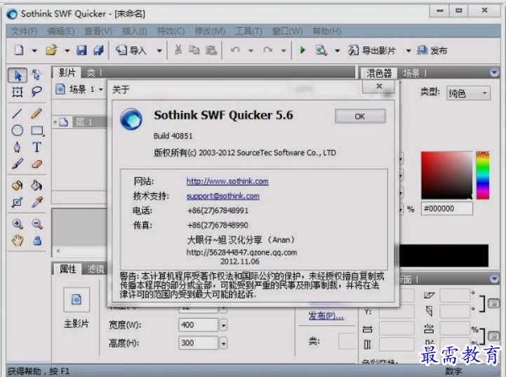Open the Help (帮助) menu

[327, 32]
